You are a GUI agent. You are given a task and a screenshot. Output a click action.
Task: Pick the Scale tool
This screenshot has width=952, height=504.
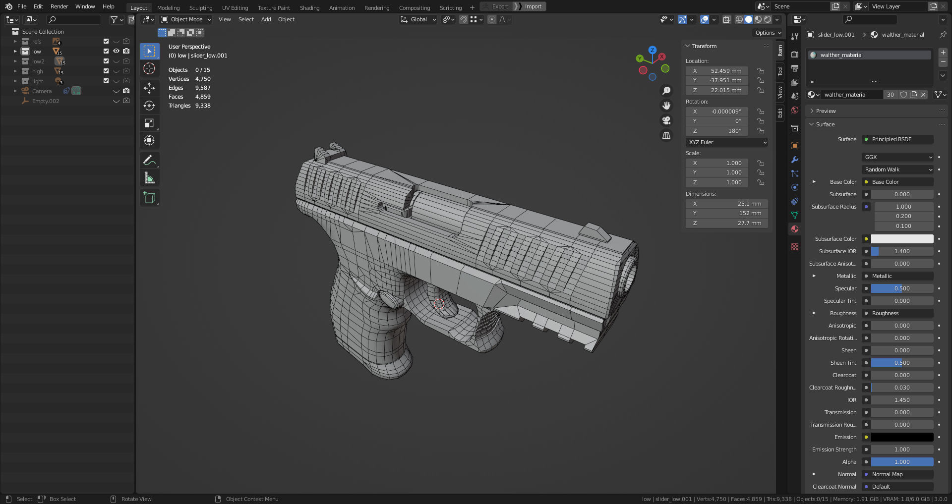(149, 123)
